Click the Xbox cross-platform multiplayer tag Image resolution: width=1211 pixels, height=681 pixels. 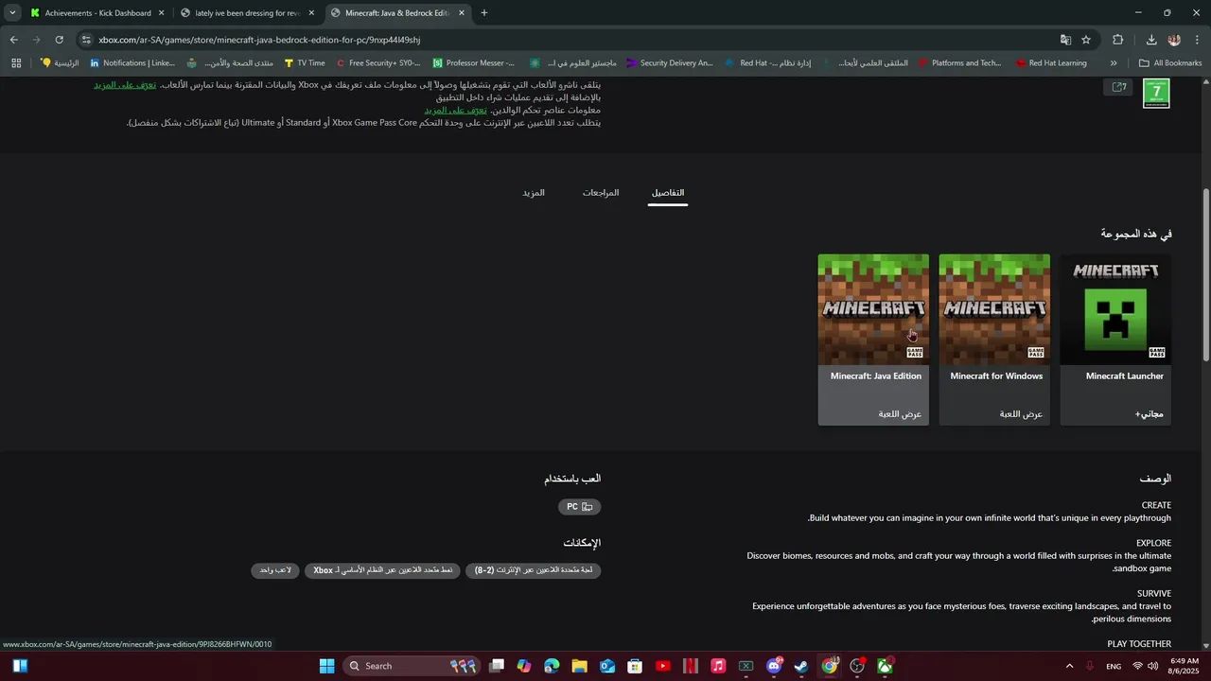(x=382, y=570)
